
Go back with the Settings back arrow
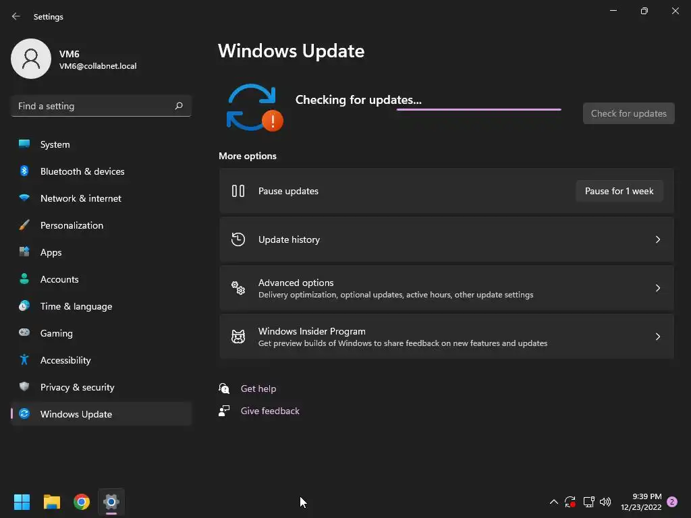tap(16, 16)
